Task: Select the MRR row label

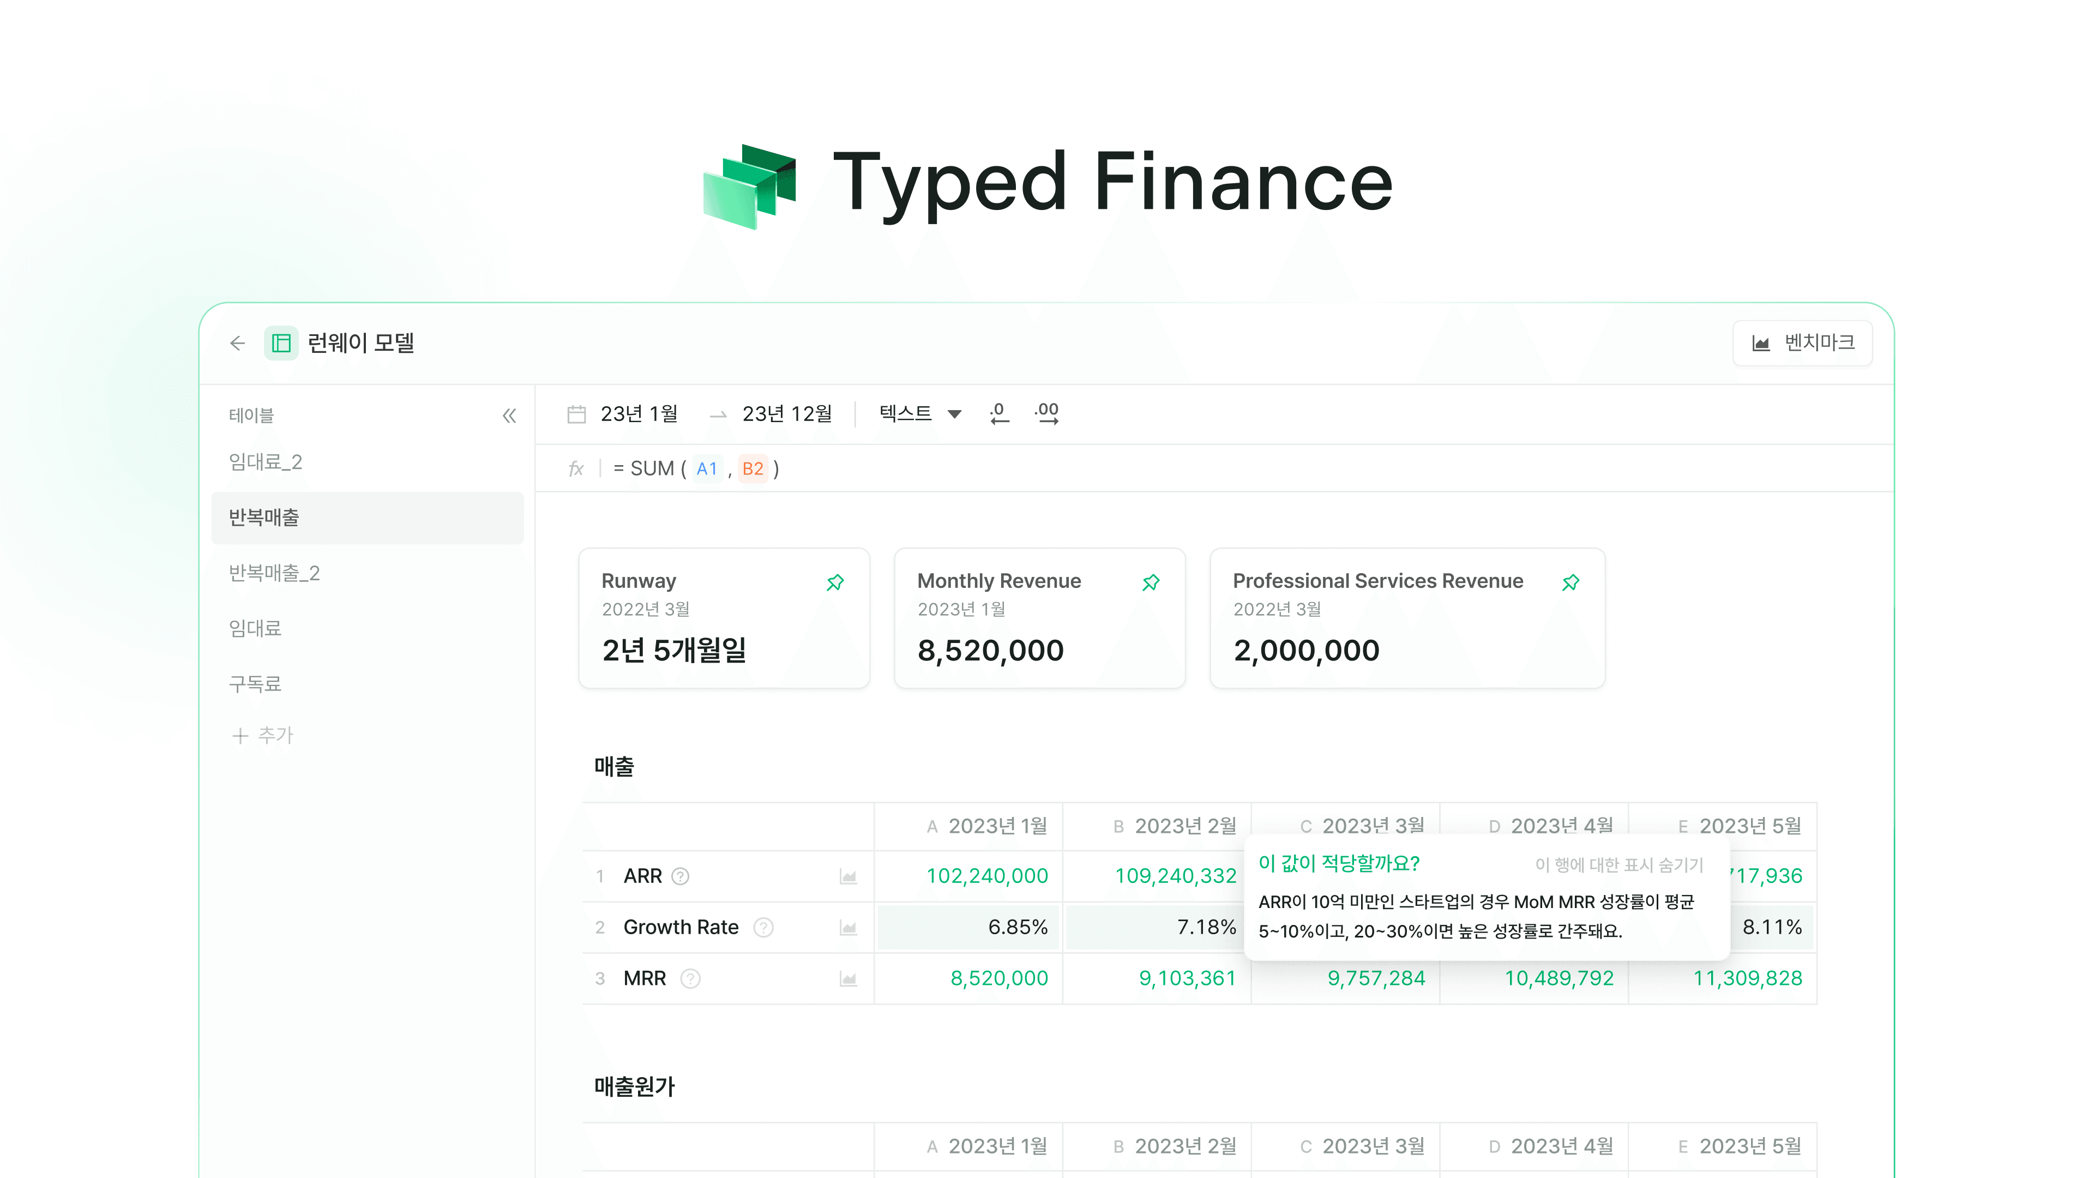Action: coord(645,979)
